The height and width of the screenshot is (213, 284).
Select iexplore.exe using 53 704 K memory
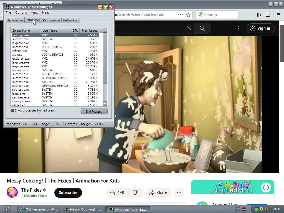(55, 66)
